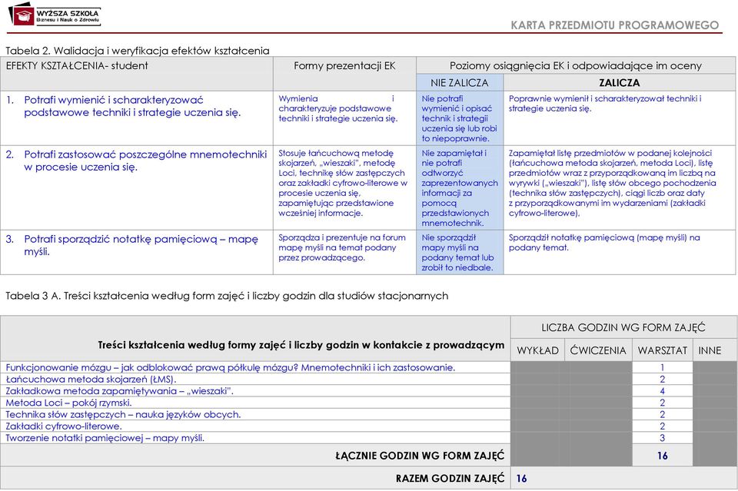
Task: Click the 'Nie zapamiętał i nie potrafi' cell
Action: tap(460, 188)
